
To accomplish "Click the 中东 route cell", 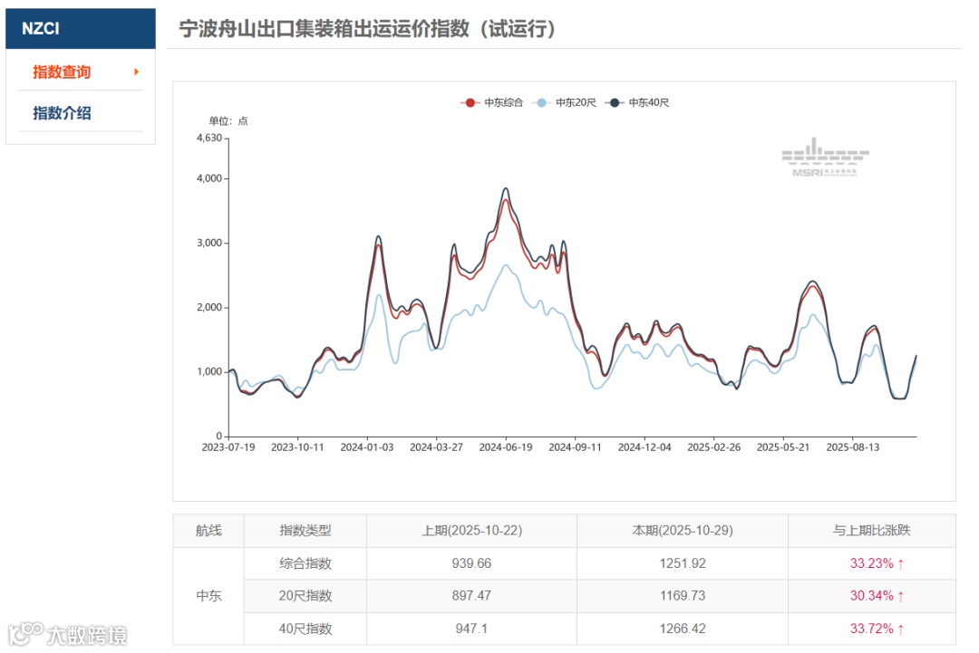I will click(x=208, y=596).
